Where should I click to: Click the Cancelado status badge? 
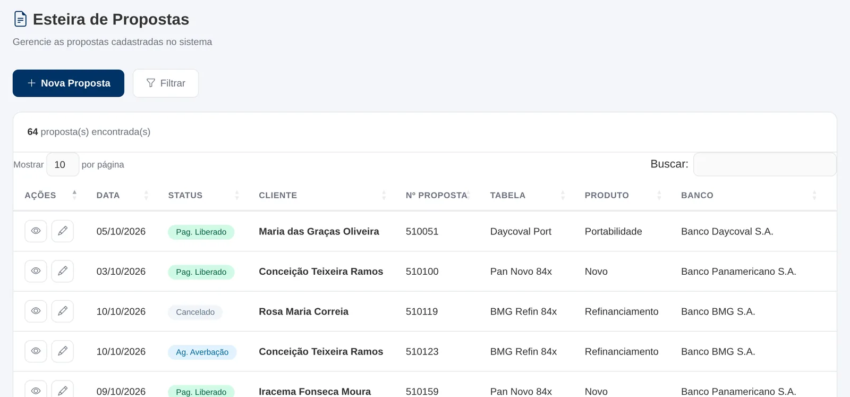[x=195, y=312]
